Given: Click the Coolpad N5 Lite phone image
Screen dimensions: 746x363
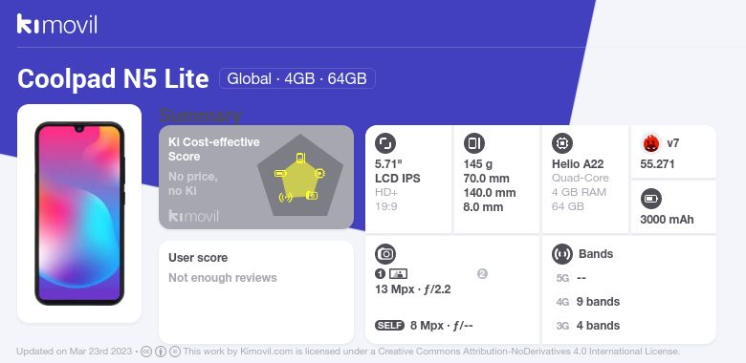Looking at the screenshot, I should pyautogui.click(x=79, y=213).
